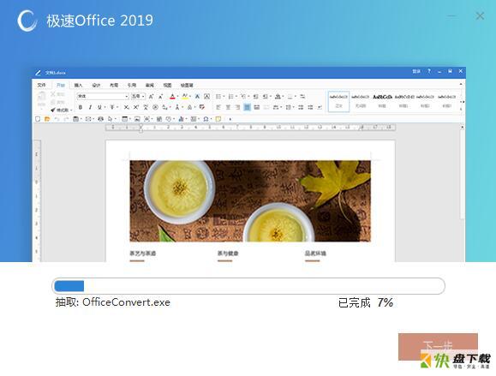Set Center paragraph alignment
This screenshot has width=496, height=376.
228,108
